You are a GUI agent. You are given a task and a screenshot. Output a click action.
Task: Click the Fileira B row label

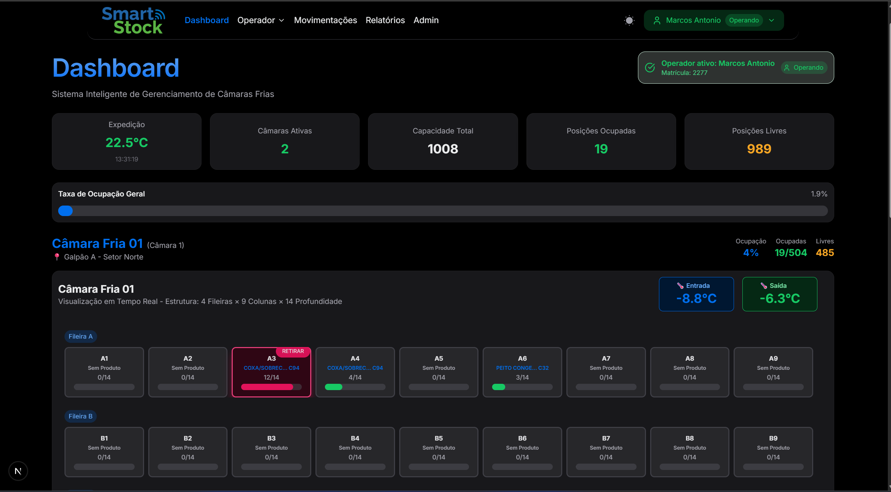(x=80, y=416)
